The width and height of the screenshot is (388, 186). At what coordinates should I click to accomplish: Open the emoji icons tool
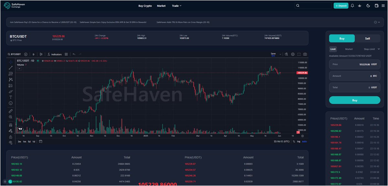click(11, 103)
